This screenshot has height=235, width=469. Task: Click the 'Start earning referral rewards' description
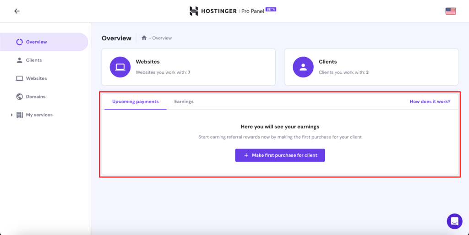pyautogui.click(x=280, y=137)
